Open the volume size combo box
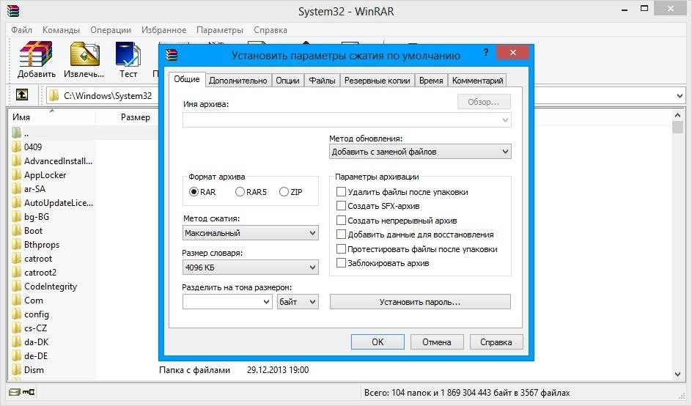Image resolution: width=692 pixels, height=406 pixels. pos(227,302)
